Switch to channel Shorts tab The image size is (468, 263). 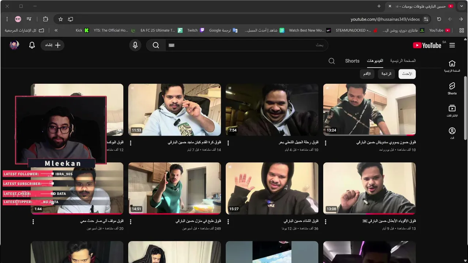pos(352,61)
